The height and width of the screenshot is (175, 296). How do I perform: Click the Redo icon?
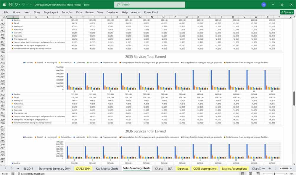[x=23, y=4]
